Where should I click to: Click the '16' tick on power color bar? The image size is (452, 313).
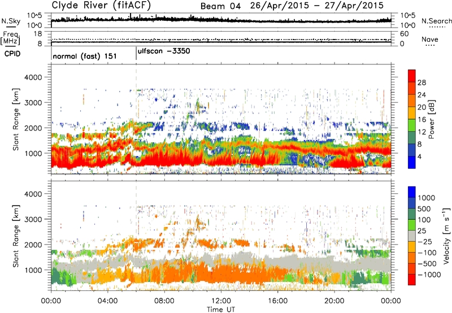point(421,120)
